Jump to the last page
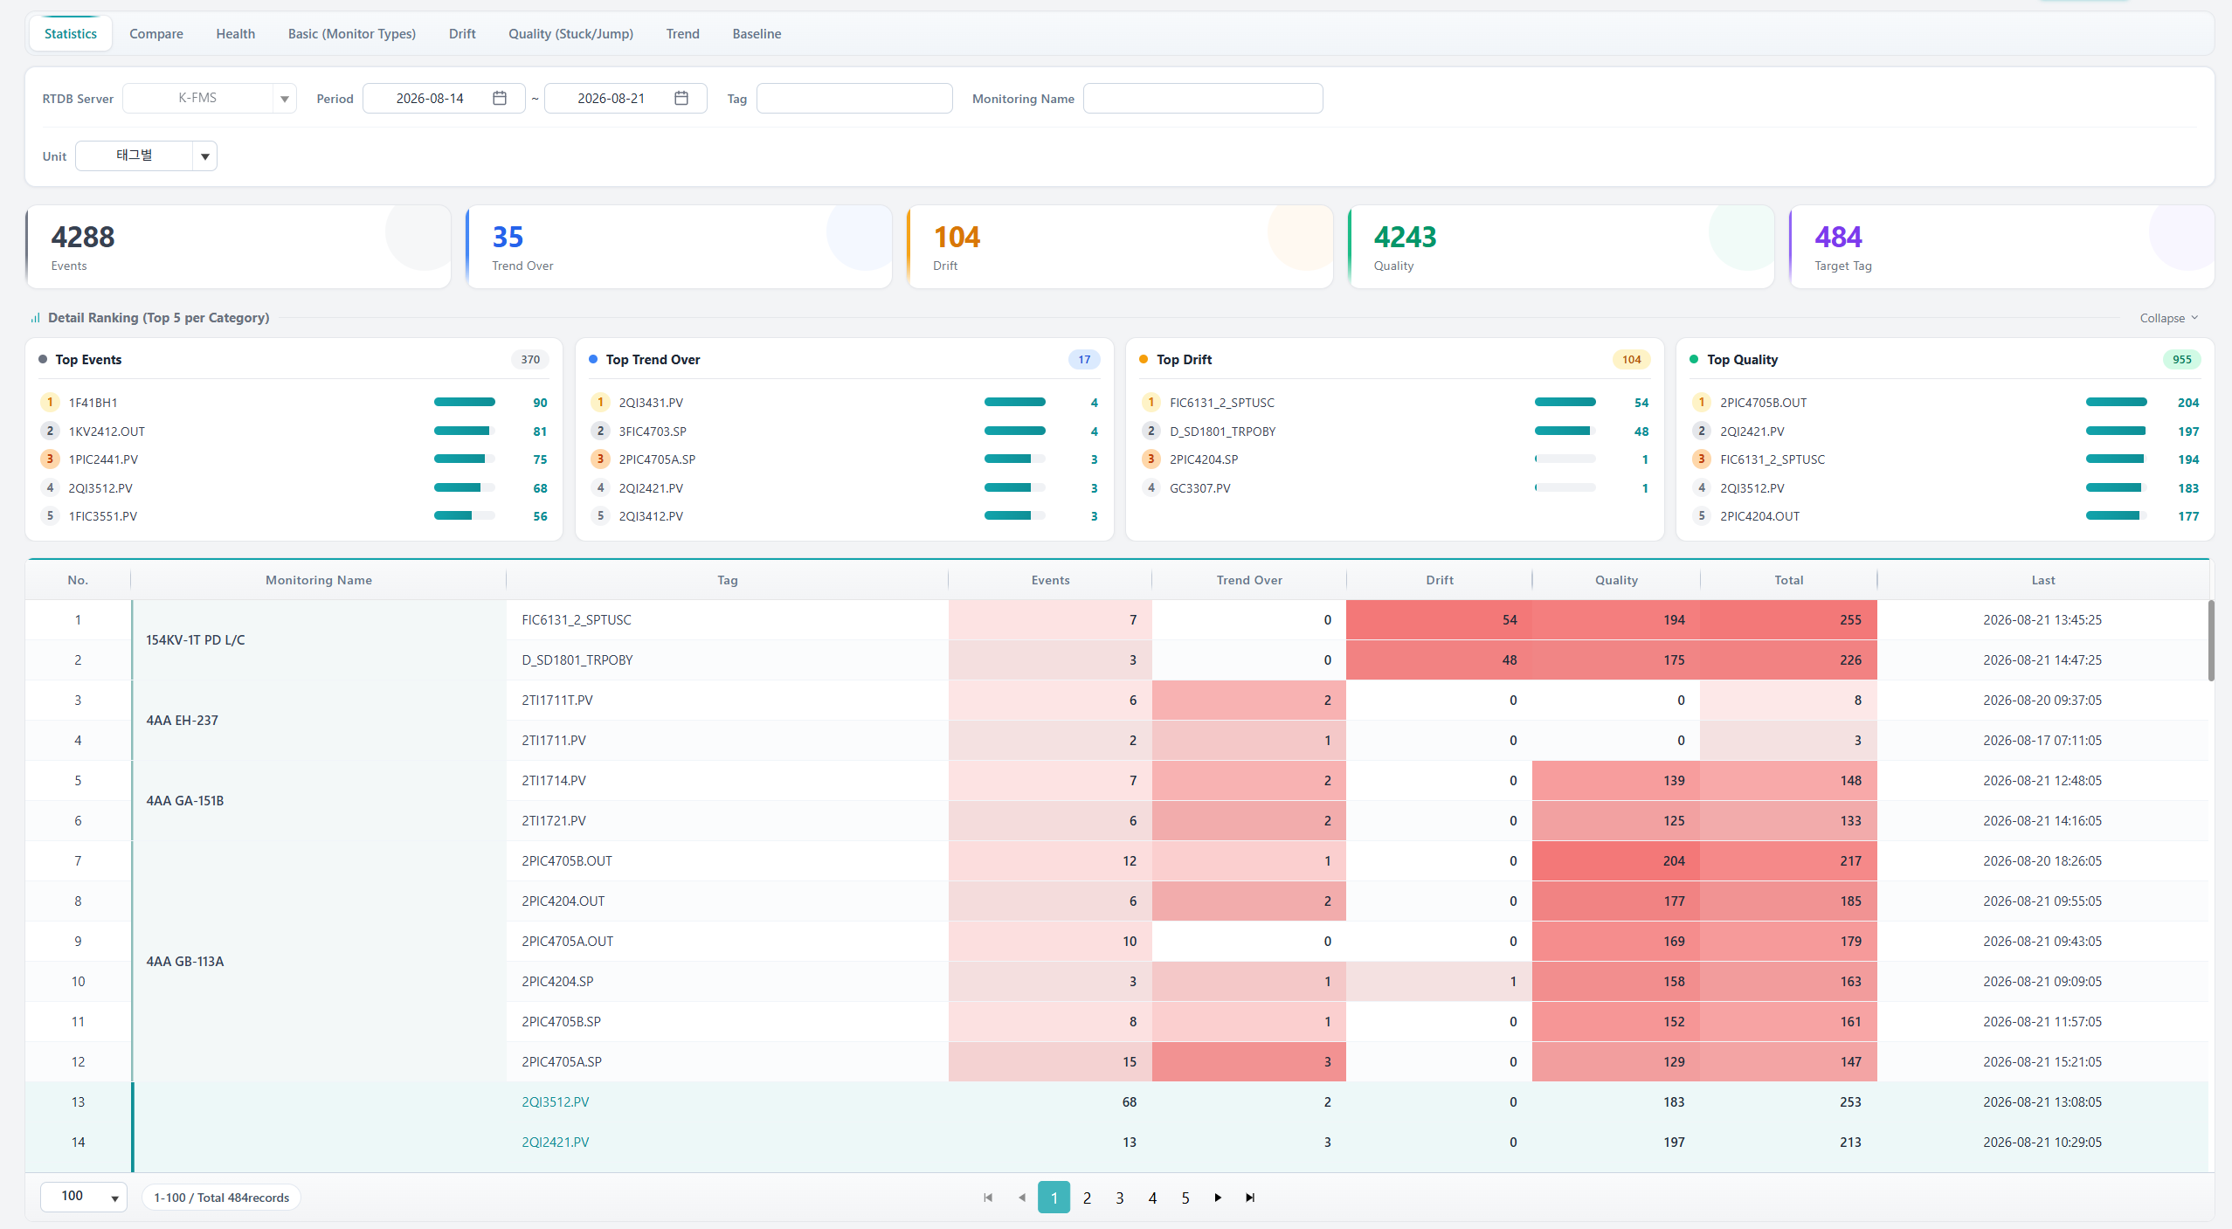The height and width of the screenshot is (1229, 2232). coord(1250,1198)
